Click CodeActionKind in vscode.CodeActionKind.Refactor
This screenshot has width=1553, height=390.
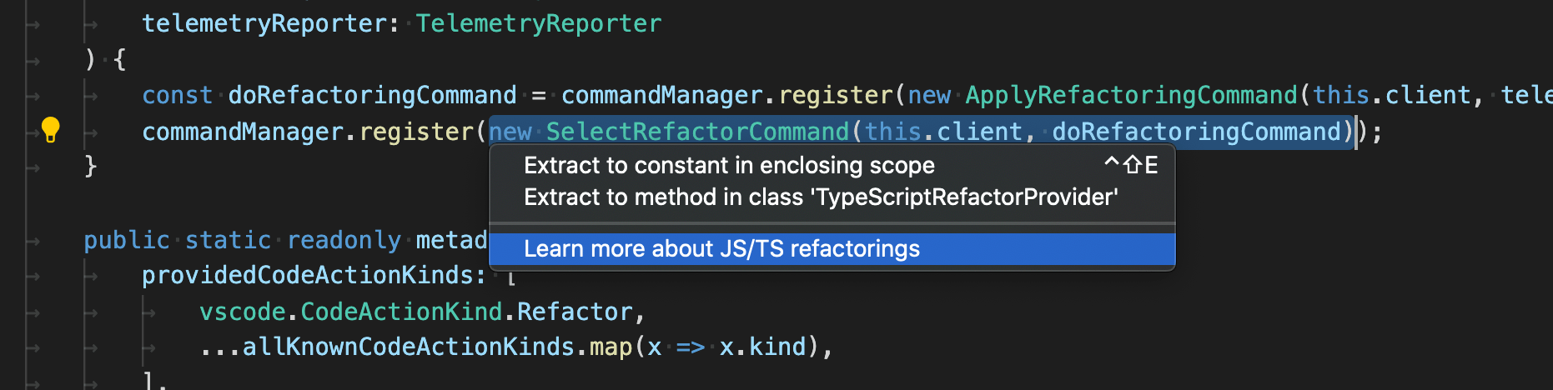click(401, 312)
